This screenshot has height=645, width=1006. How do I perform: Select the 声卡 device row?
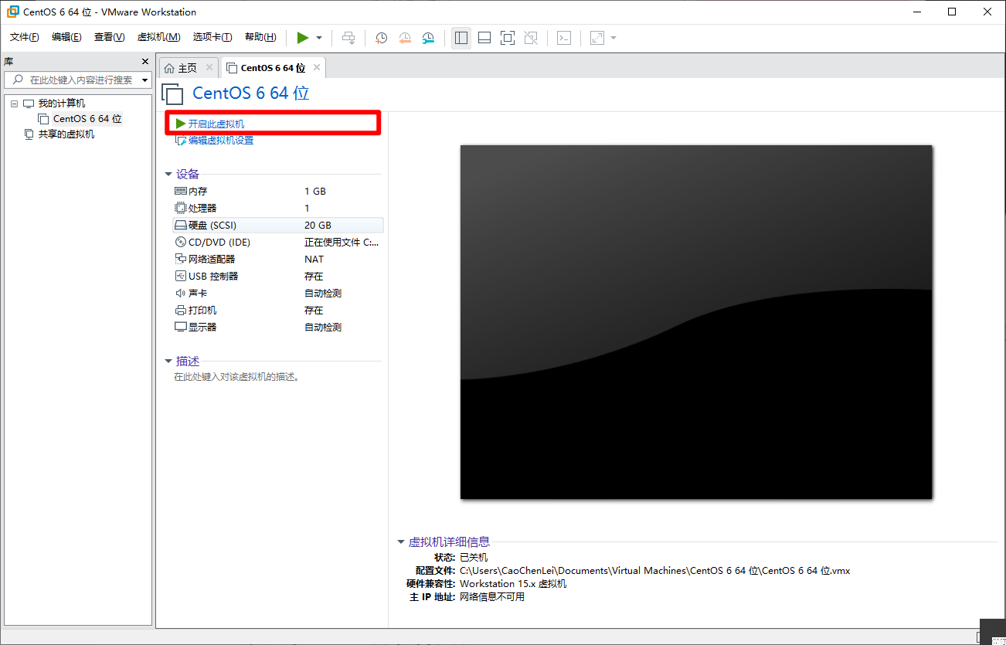[x=277, y=294]
